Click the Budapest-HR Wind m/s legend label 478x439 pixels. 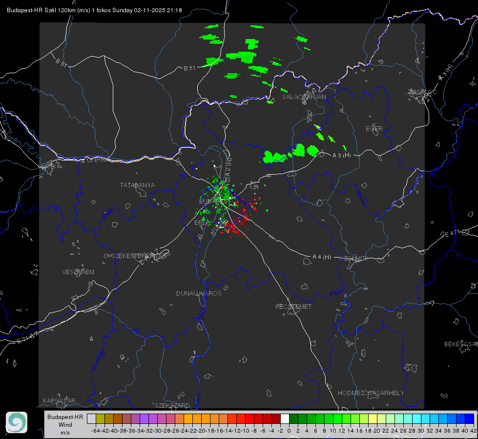(x=65, y=424)
